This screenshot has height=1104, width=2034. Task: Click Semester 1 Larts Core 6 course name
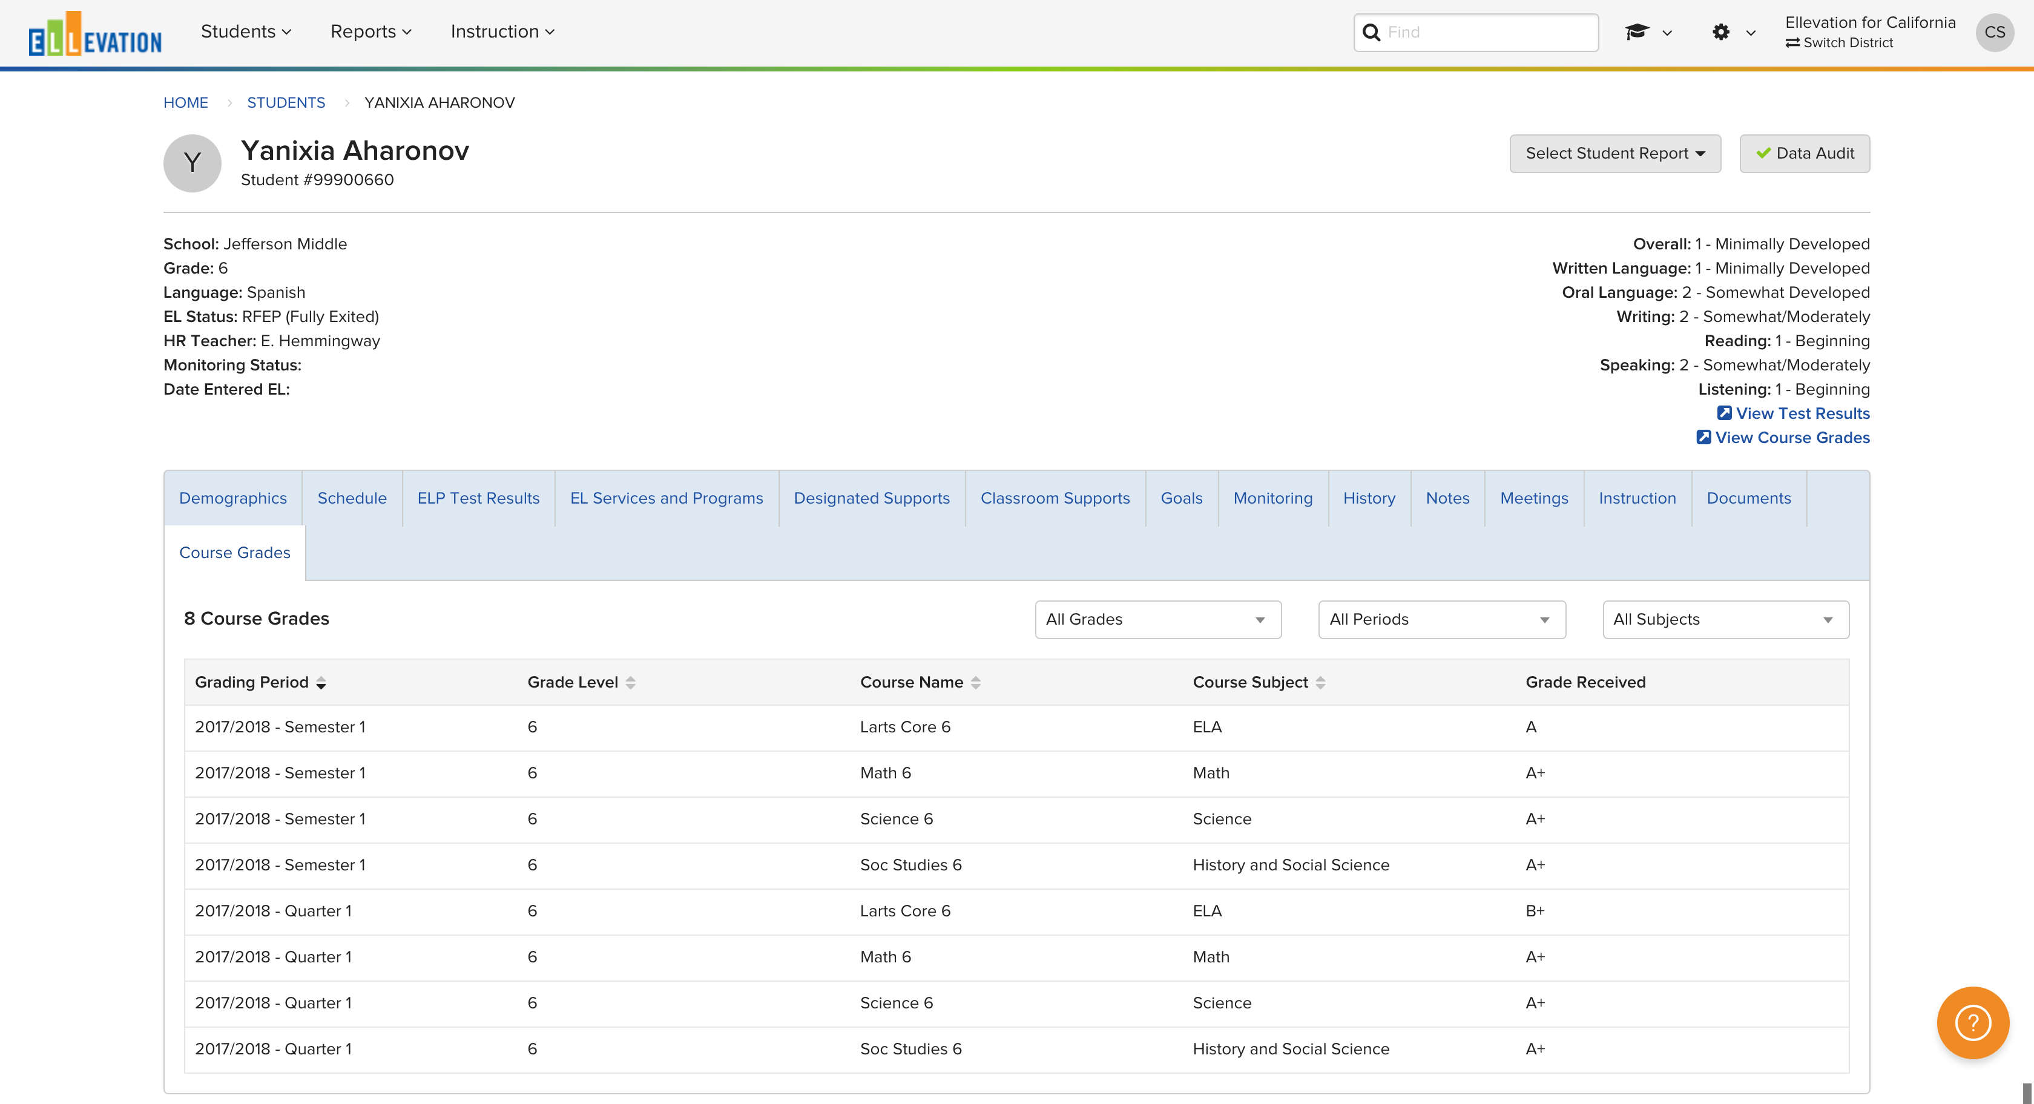(x=905, y=728)
